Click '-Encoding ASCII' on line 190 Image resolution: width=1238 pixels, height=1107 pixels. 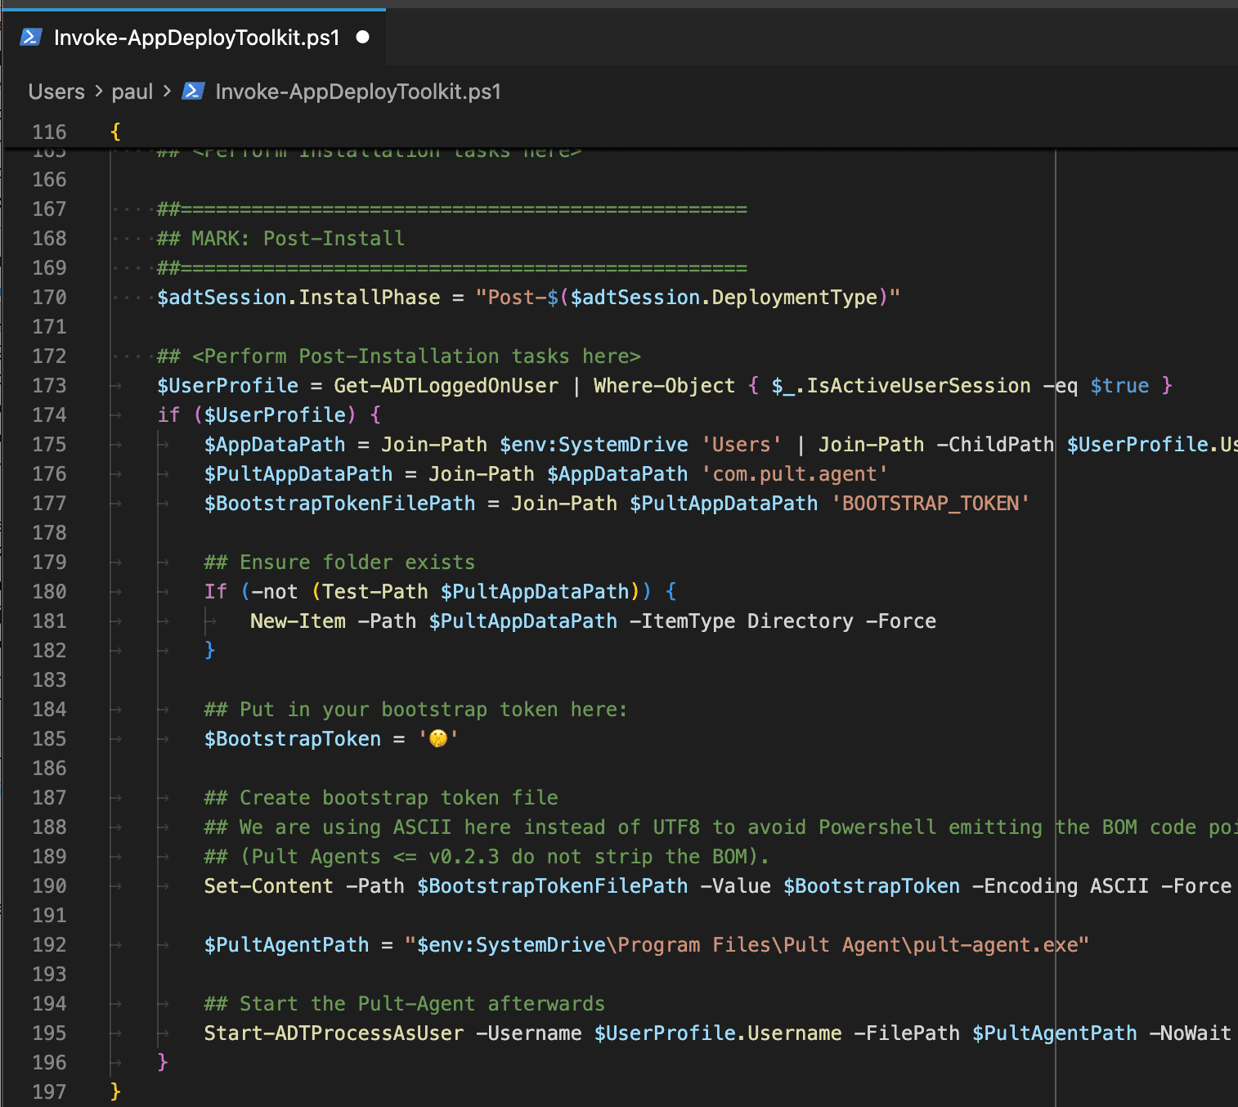[1060, 886]
